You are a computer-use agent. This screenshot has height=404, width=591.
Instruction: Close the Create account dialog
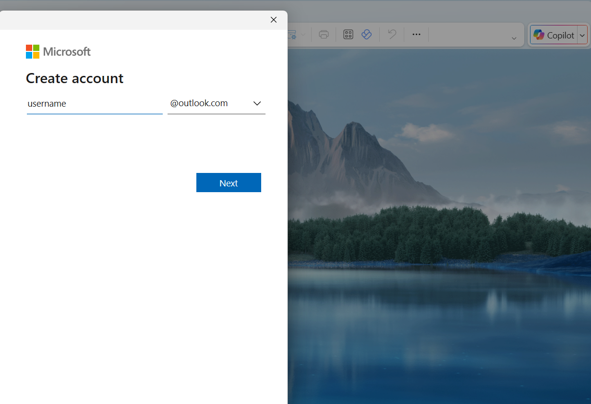pyautogui.click(x=273, y=20)
